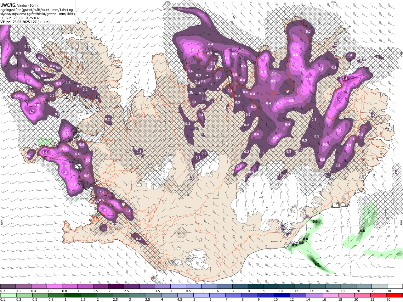
Task: Click the valid time line 'VT: þri. 25.02.2025 12Z'
Action: coord(19,22)
